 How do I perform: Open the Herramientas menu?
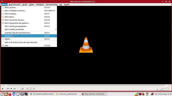click(x=51, y=4)
